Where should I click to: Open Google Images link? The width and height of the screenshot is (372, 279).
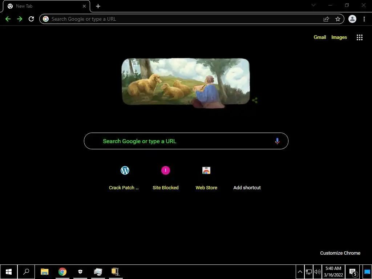click(x=339, y=37)
